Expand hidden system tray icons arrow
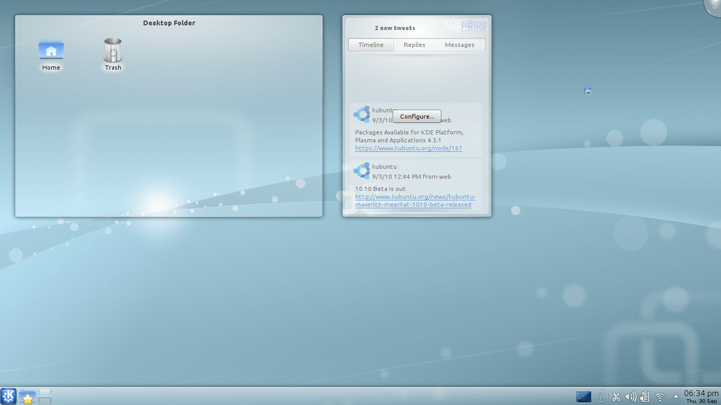 pyautogui.click(x=676, y=397)
